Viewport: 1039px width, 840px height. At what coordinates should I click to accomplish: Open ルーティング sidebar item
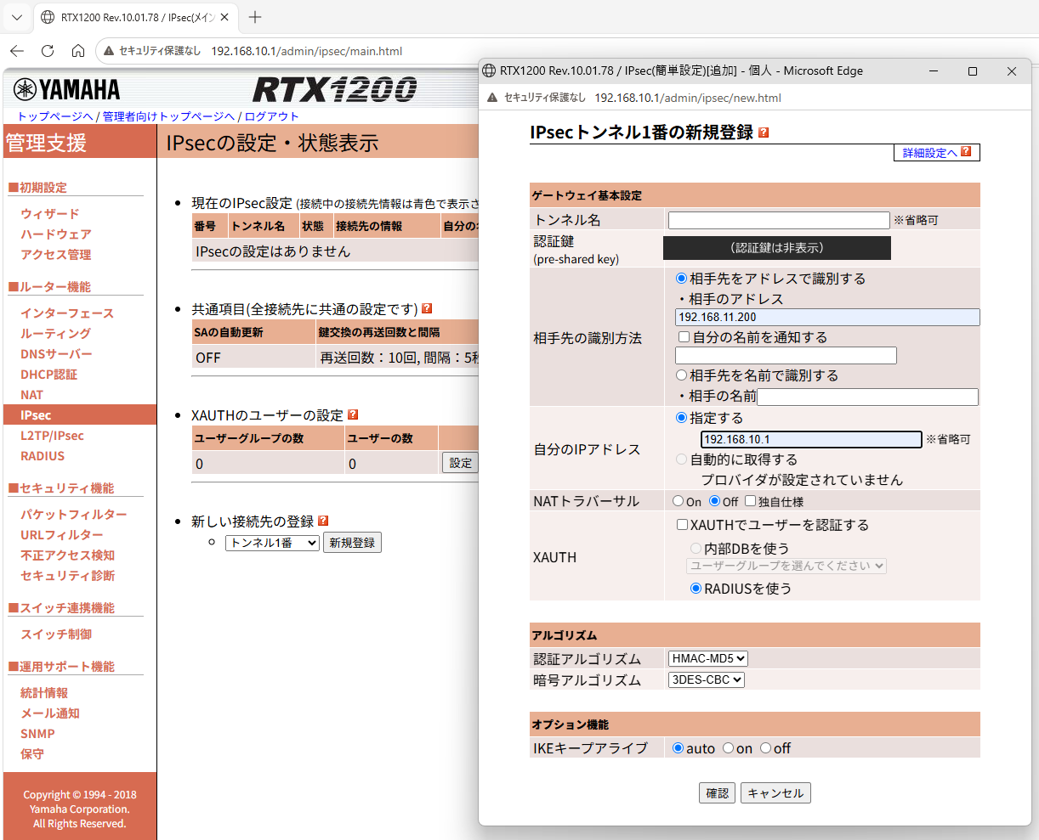[55, 333]
